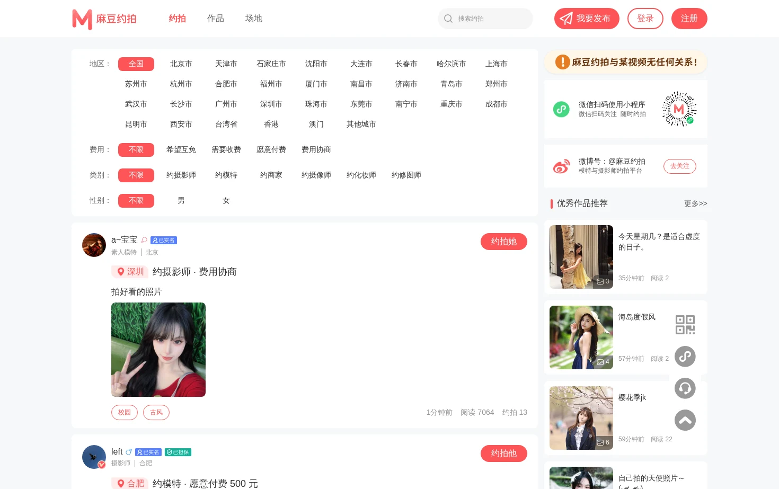Open the 海岛度假风 work thumbnail
This screenshot has width=779, height=489.
pos(581,337)
